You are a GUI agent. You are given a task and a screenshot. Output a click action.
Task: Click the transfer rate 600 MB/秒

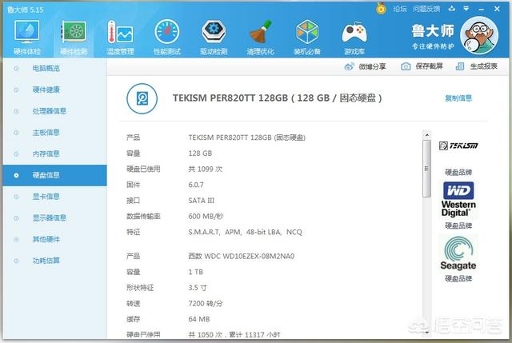[206, 217]
